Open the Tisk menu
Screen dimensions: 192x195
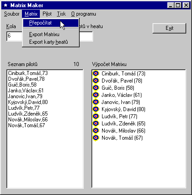61,14
